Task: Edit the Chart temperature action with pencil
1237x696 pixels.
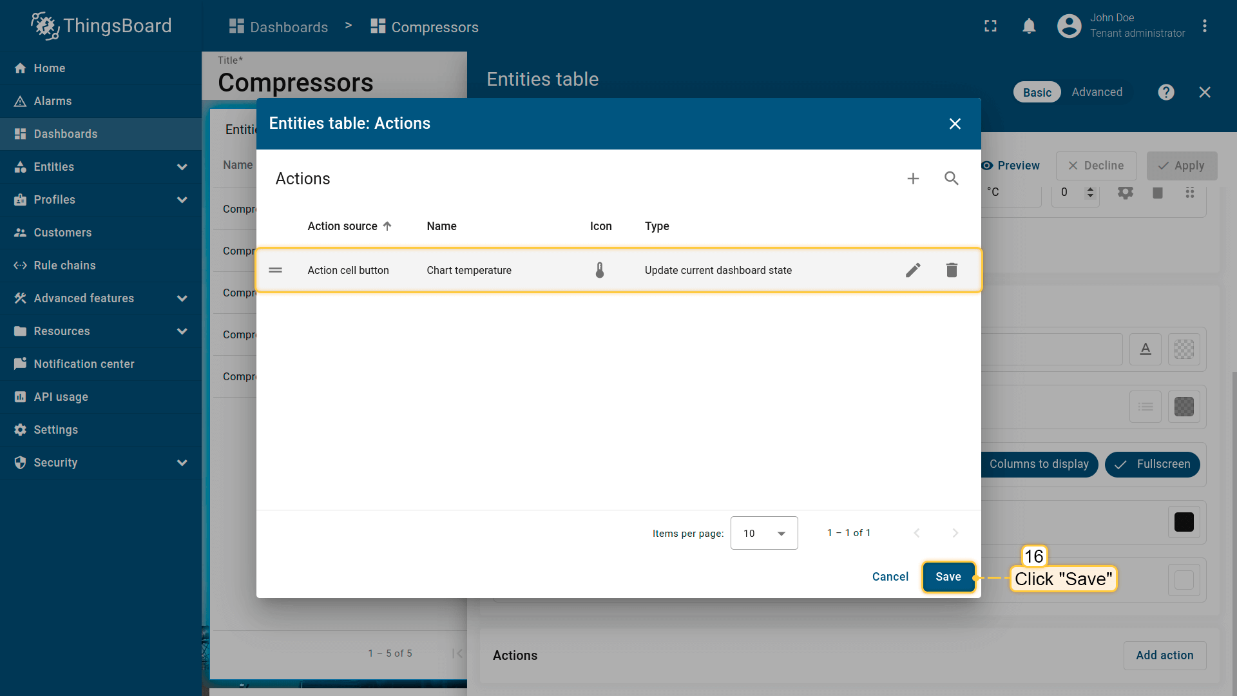Action: pyautogui.click(x=913, y=270)
